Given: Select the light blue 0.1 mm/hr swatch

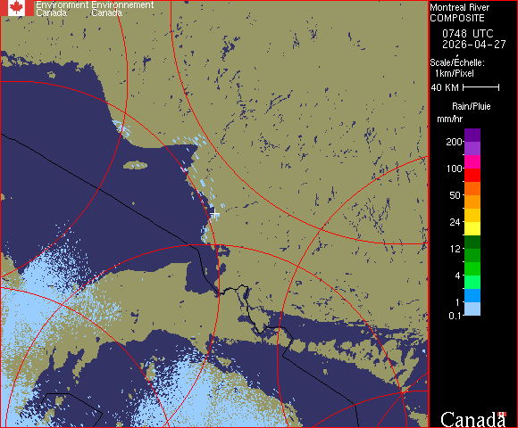Looking at the screenshot, I should tap(472, 309).
